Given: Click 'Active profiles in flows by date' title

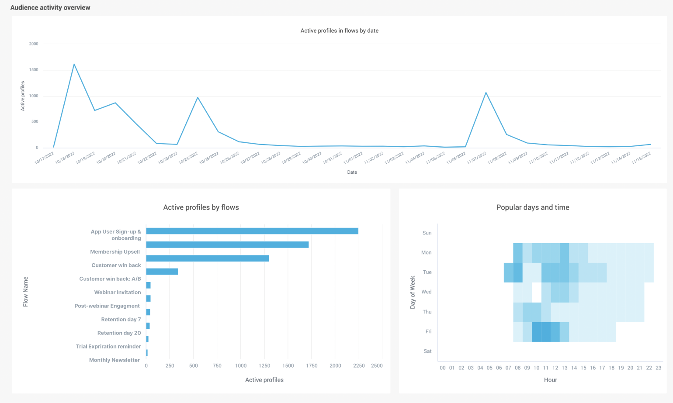Looking at the screenshot, I should (x=339, y=31).
